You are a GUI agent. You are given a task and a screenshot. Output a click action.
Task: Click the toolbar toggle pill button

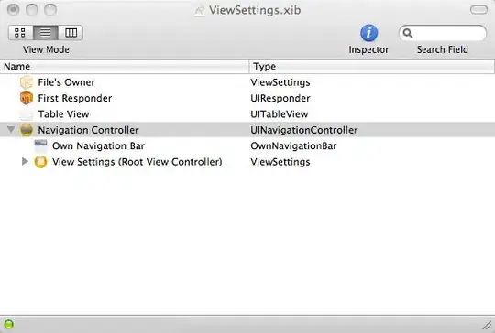click(x=478, y=10)
